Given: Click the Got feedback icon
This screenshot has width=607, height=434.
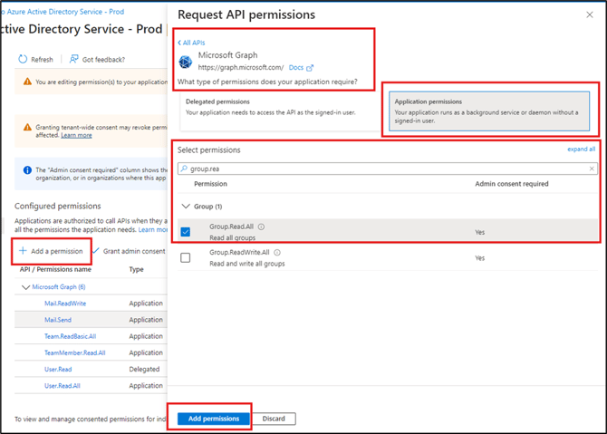Looking at the screenshot, I should click(x=73, y=60).
